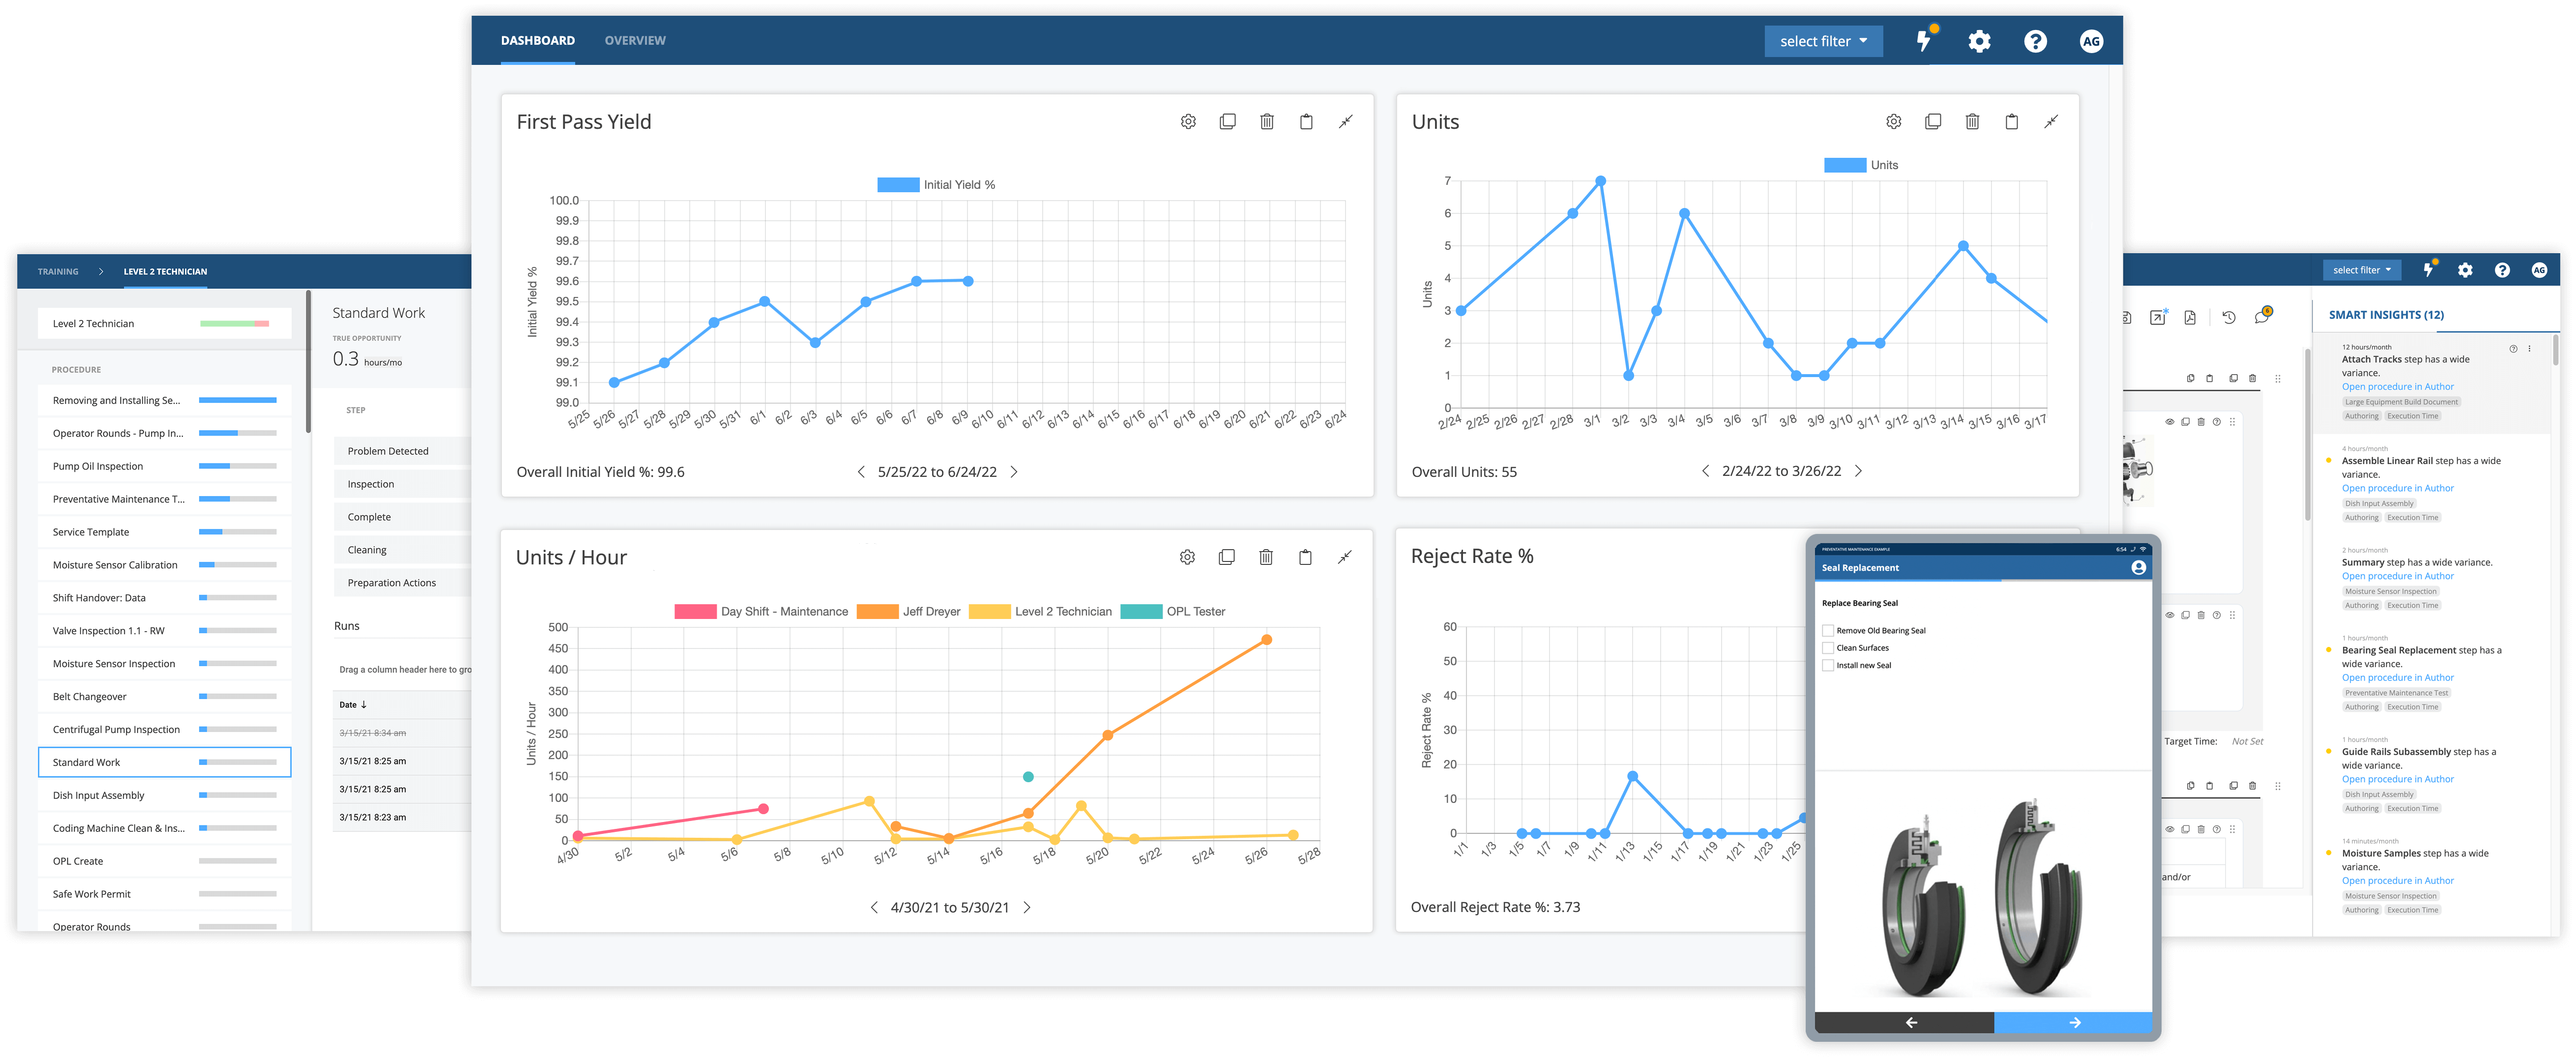Open lightning insights icon in dashboard header
The height and width of the screenshot is (1059, 2576).
pyautogui.click(x=1924, y=40)
